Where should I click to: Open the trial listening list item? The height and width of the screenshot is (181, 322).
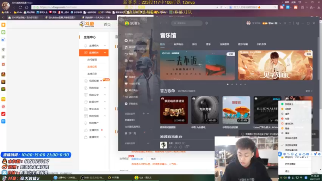point(131,97)
